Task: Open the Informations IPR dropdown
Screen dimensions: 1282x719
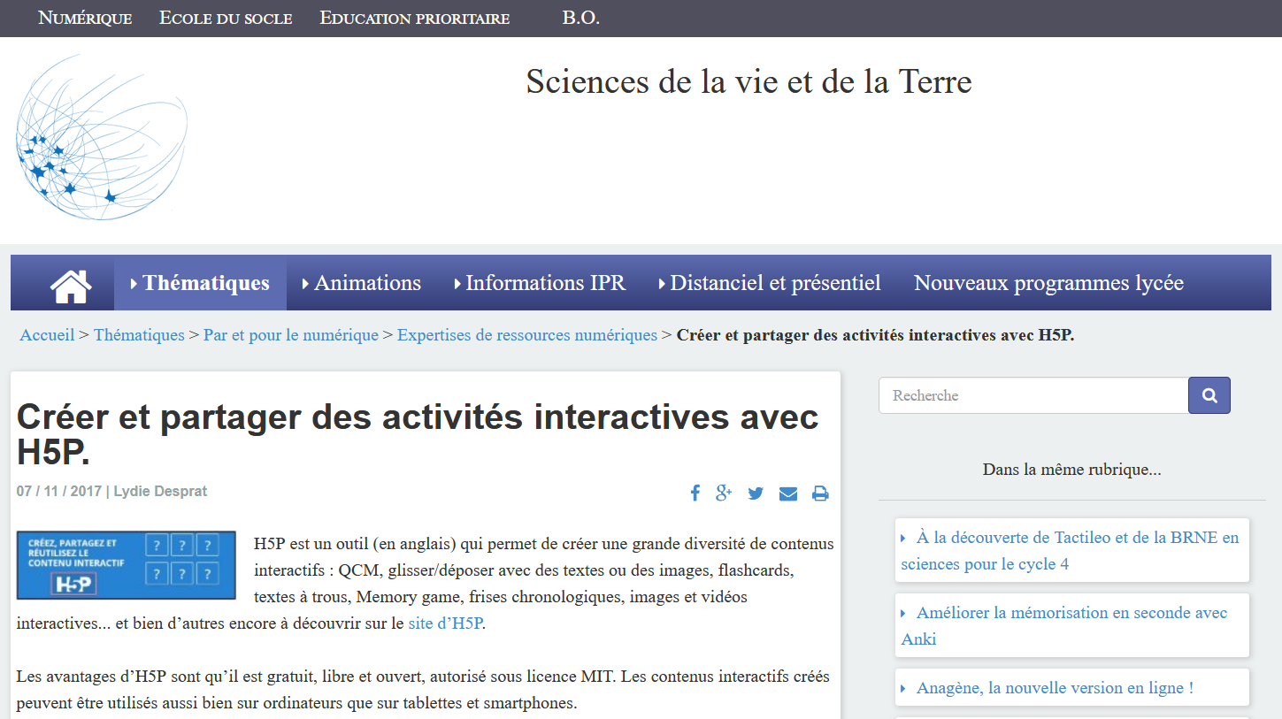Action: pyautogui.click(x=540, y=283)
